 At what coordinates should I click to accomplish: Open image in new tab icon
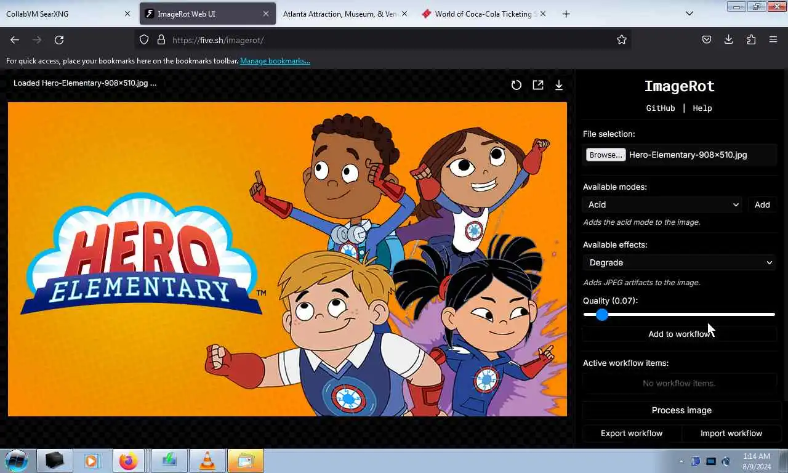click(538, 85)
